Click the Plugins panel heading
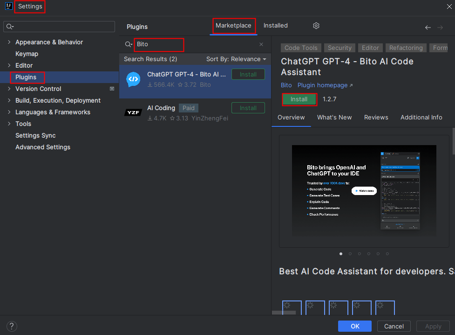Viewport: 455px width, 335px height. click(137, 27)
